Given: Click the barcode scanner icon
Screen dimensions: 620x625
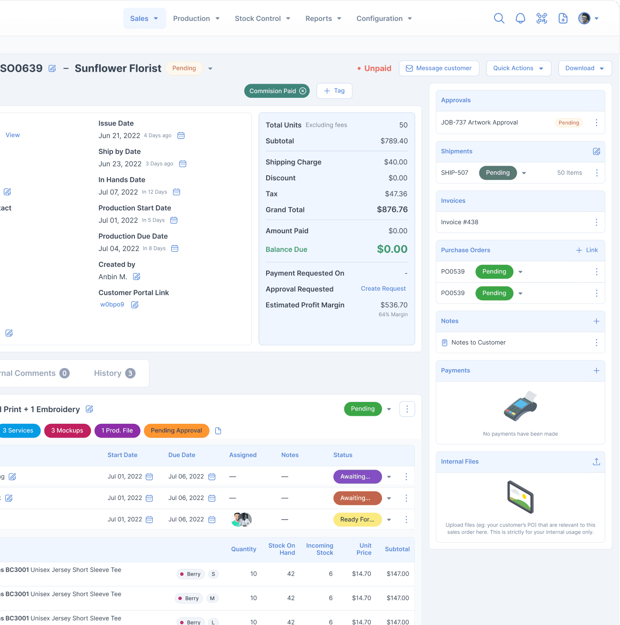Looking at the screenshot, I should point(542,18).
